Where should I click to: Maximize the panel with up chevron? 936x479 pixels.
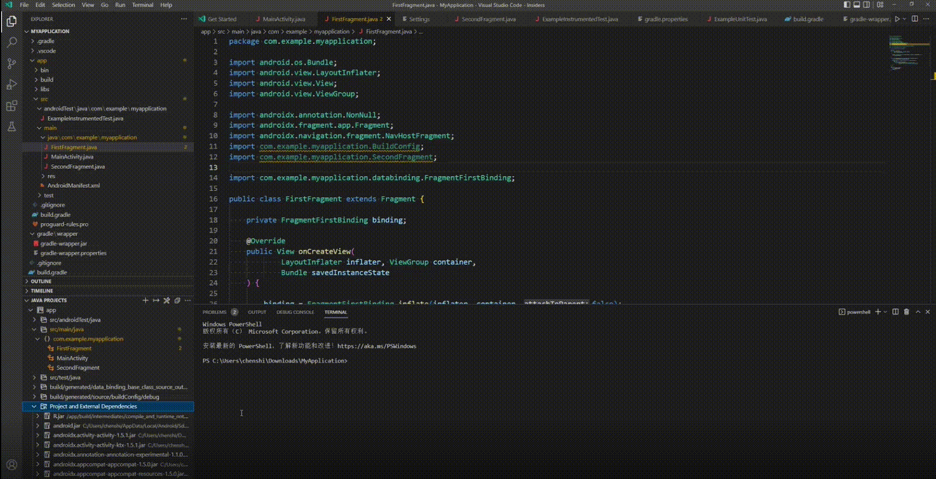click(918, 312)
